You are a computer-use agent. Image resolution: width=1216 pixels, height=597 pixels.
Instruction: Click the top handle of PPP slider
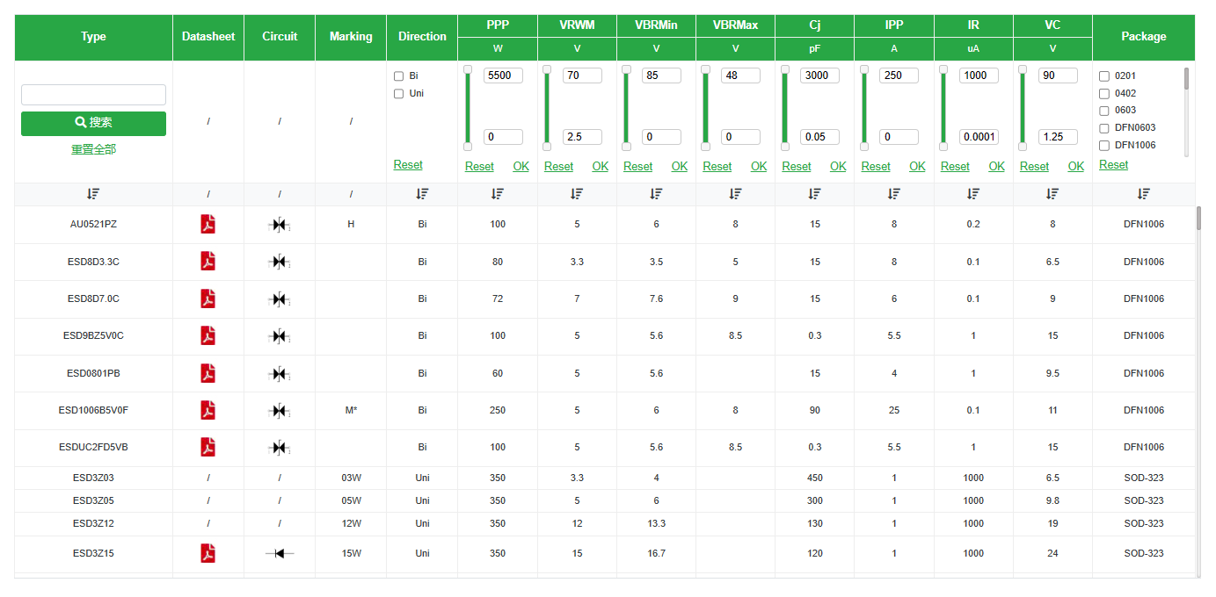(468, 69)
